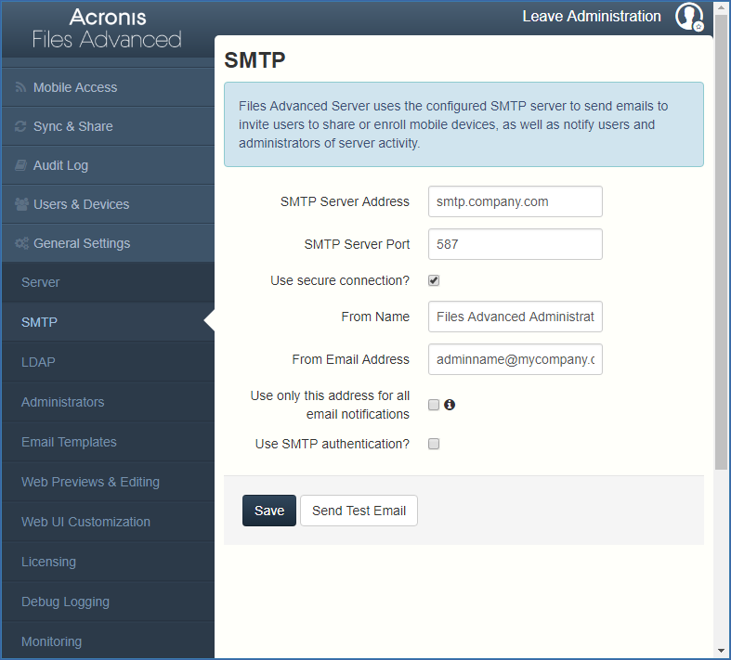Click the Leave Administration link

(x=592, y=17)
